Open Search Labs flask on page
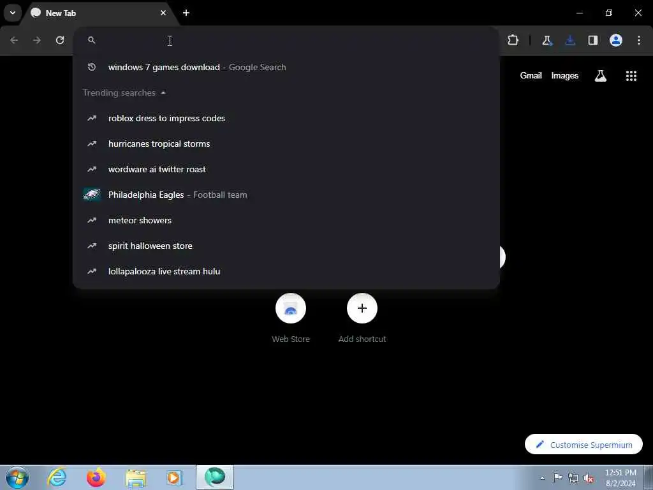The image size is (653, 490). click(x=601, y=75)
